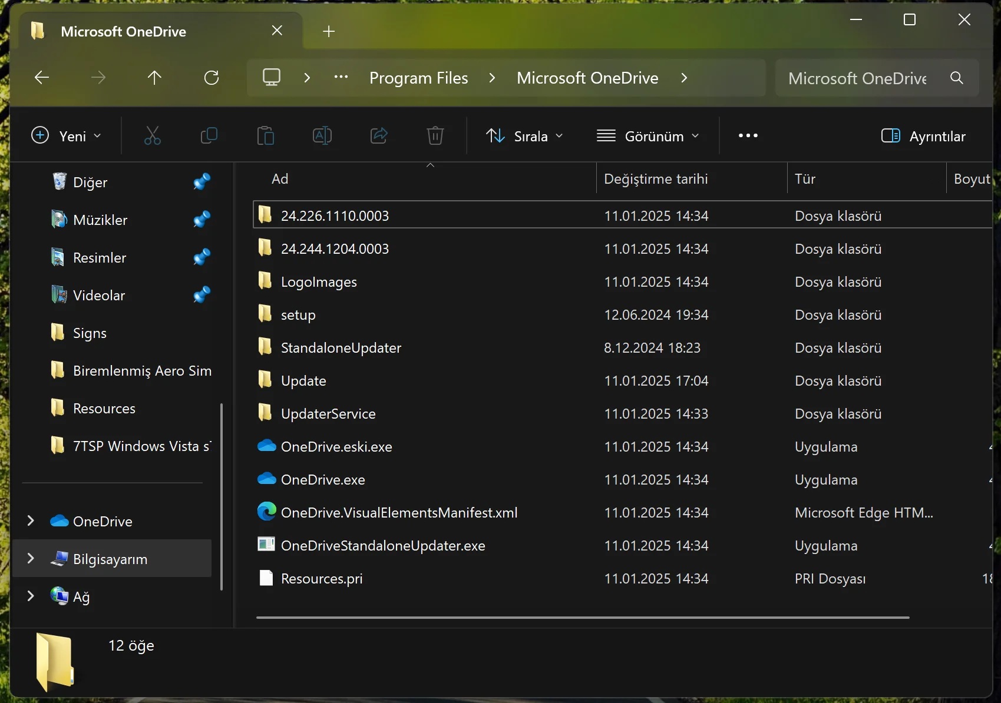1001x703 pixels.
Task: Click the Paste clipboard icon
Action: (266, 136)
